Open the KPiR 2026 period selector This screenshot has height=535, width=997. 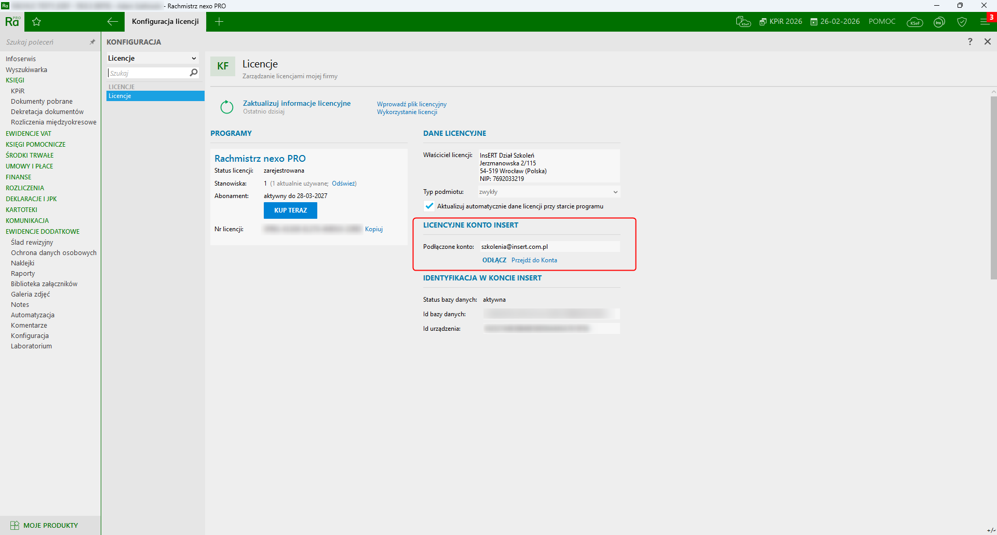coord(781,22)
